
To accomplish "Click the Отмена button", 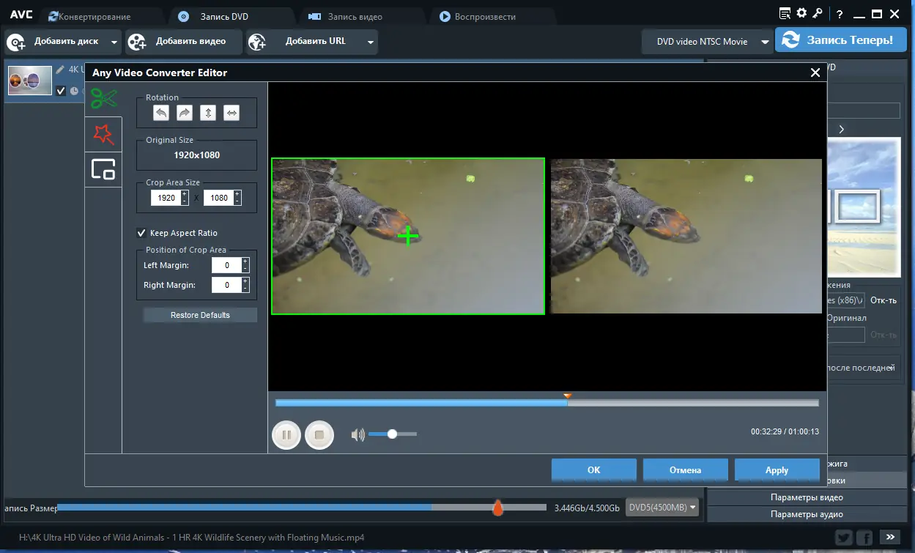I will [x=686, y=470].
